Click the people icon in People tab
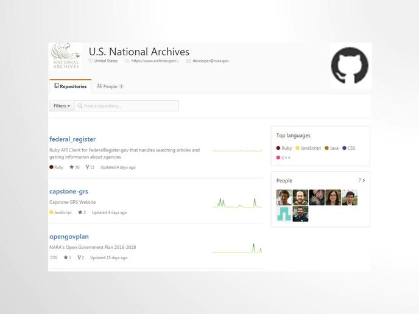The height and width of the screenshot is (314, 419). (99, 86)
